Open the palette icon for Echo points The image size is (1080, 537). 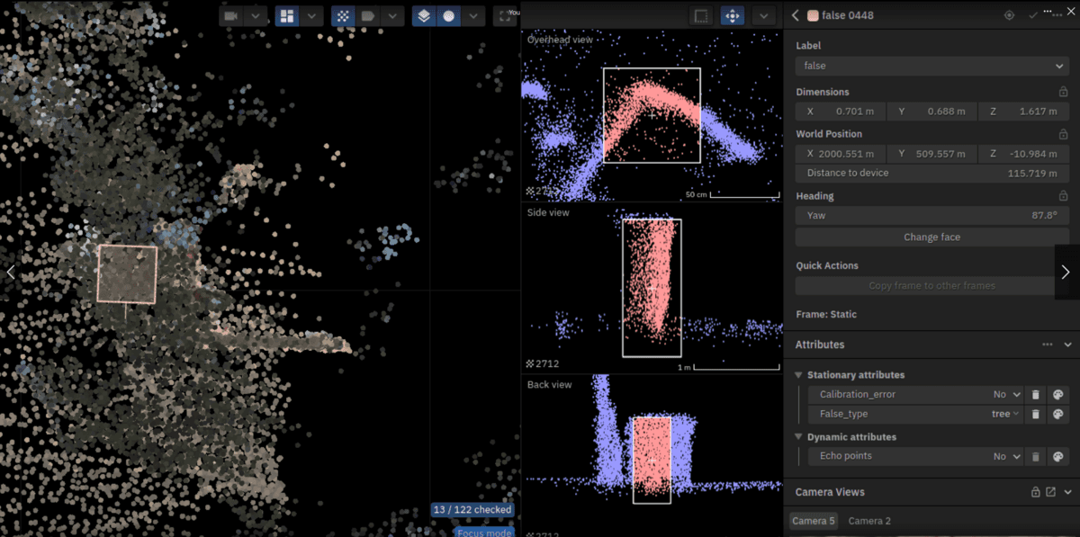[x=1058, y=457]
